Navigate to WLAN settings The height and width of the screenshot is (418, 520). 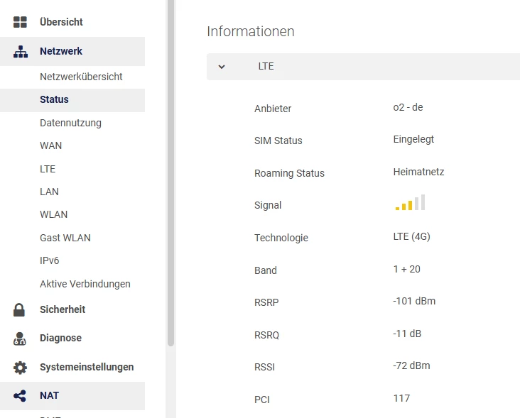click(x=53, y=214)
